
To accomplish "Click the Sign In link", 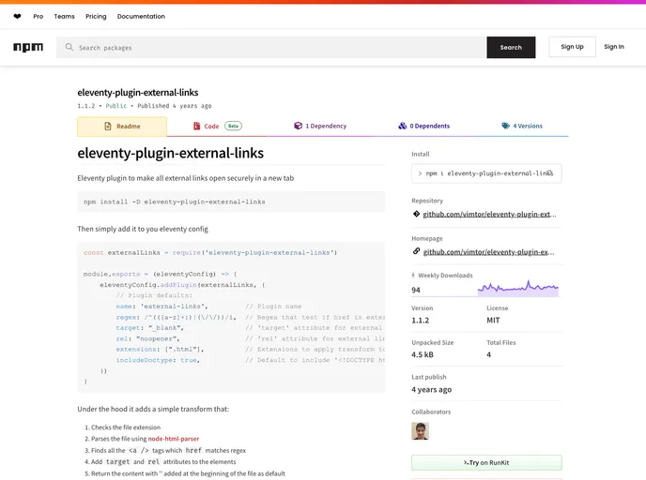I will [614, 47].
